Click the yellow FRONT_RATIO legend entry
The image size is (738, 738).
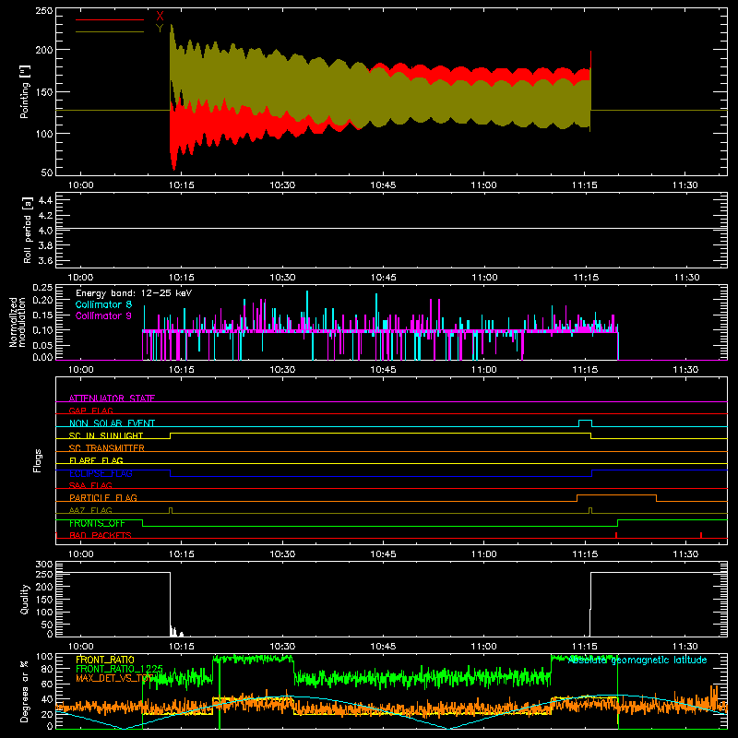(105, 660)
